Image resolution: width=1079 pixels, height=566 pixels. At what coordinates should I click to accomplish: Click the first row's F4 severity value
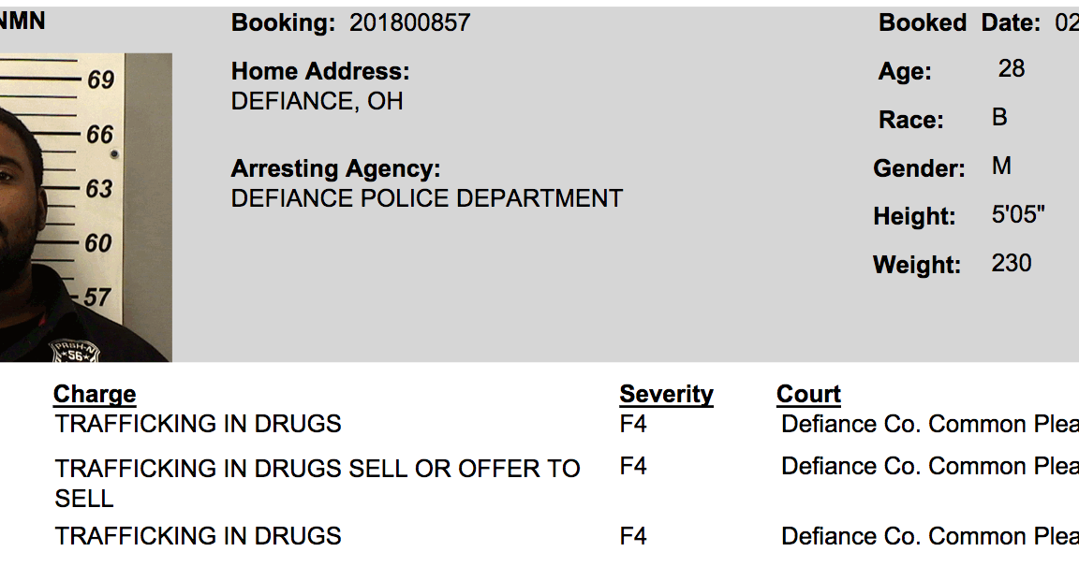pos(633,424)
